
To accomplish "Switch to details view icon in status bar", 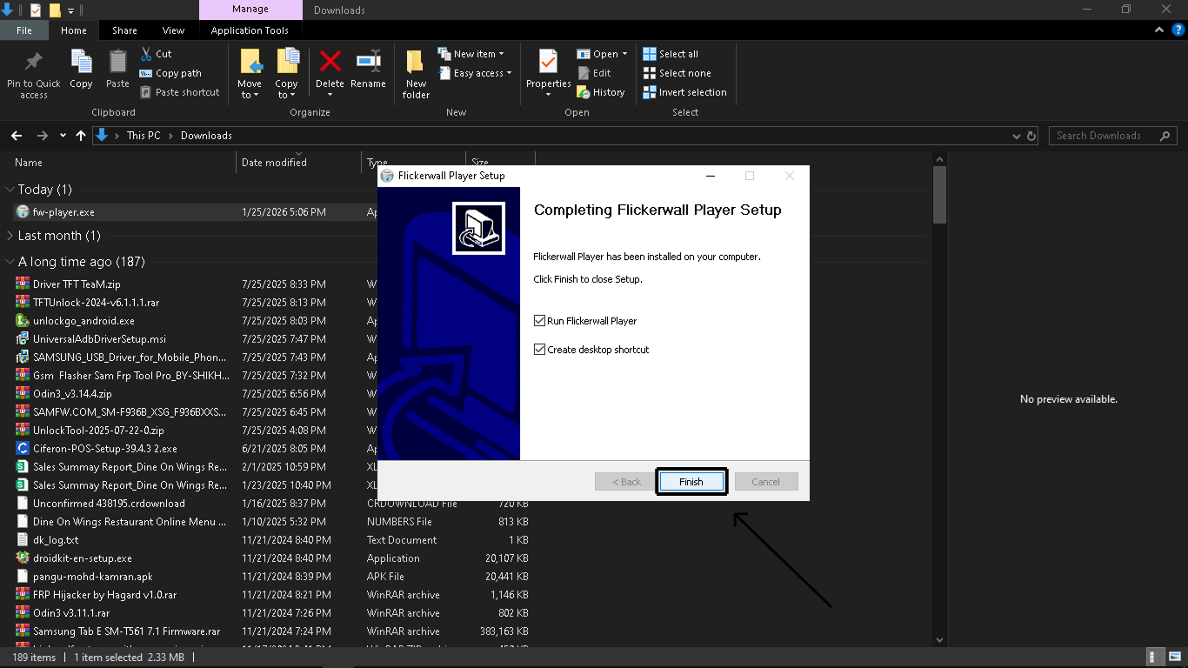I will point(1154,658).
